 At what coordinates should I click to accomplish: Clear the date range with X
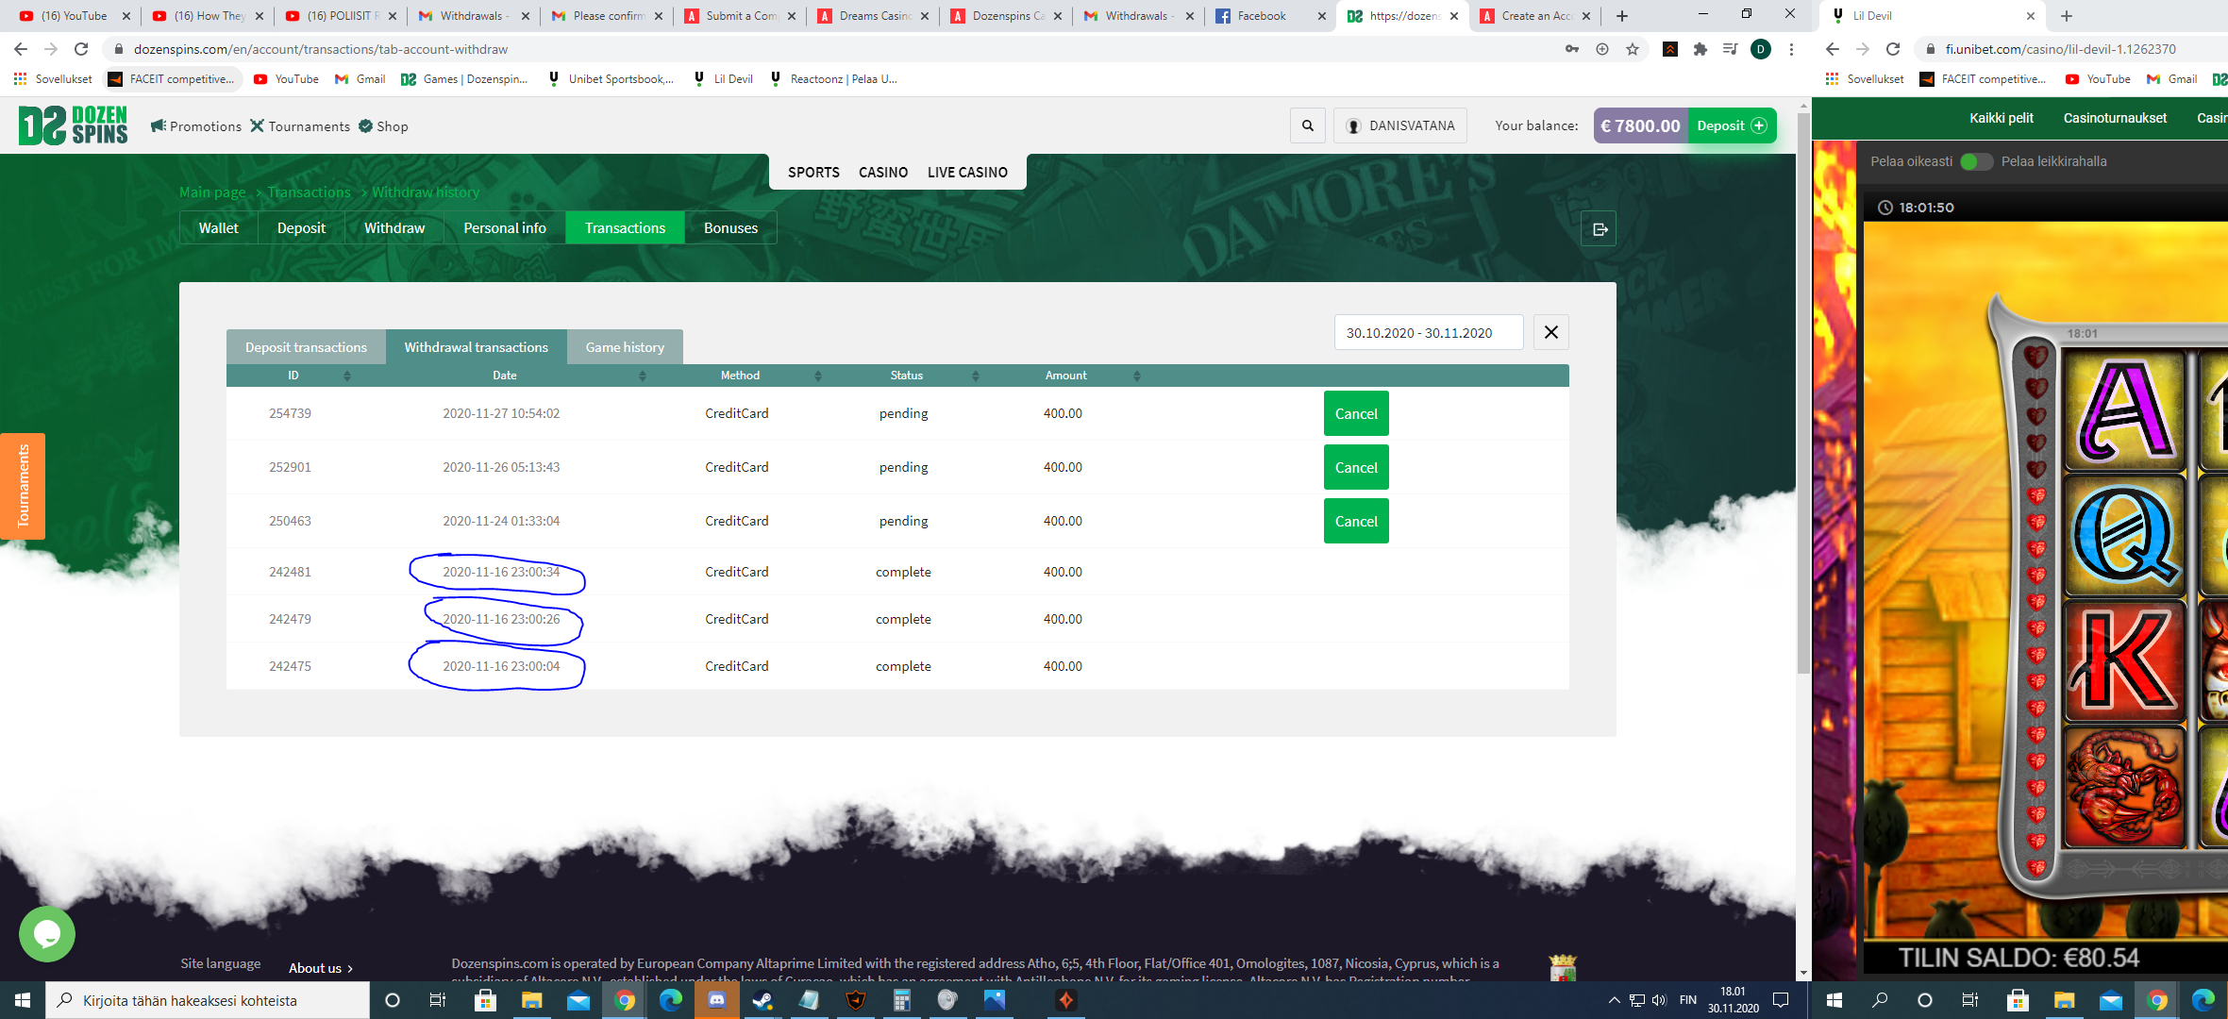[x=1550, y=332]
